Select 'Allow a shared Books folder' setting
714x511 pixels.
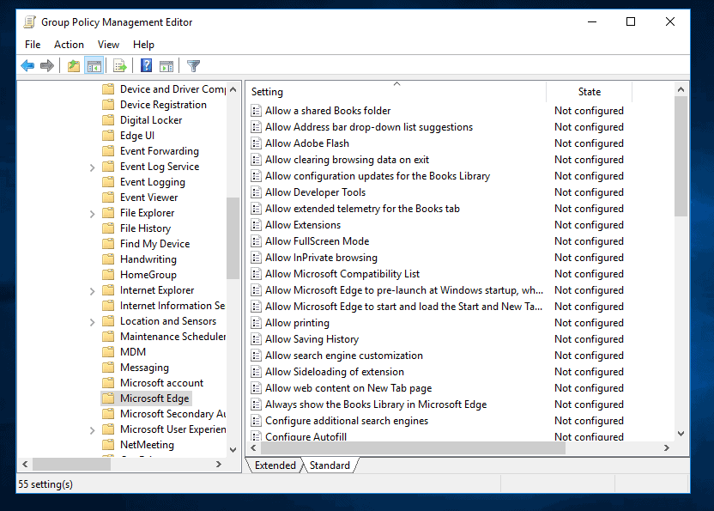[328, 111]
